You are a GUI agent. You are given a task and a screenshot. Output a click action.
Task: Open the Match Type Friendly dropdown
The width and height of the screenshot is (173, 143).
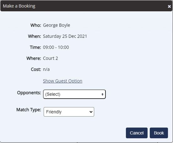[x=69, y=112]
